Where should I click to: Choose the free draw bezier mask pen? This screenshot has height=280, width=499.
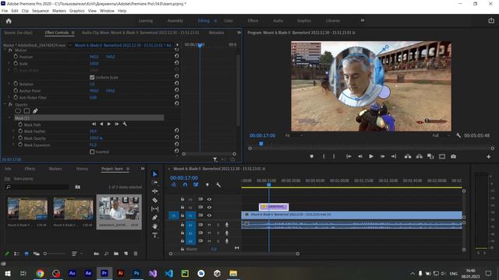(35, 110)
